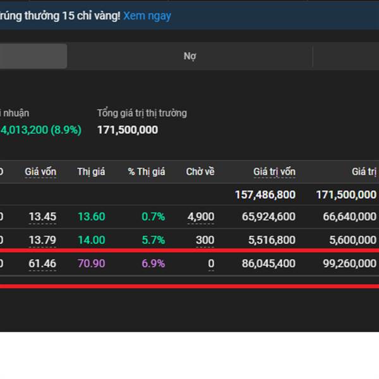
Task: Sort by "% Thị giá" column header
Action: tap(146, 172)
